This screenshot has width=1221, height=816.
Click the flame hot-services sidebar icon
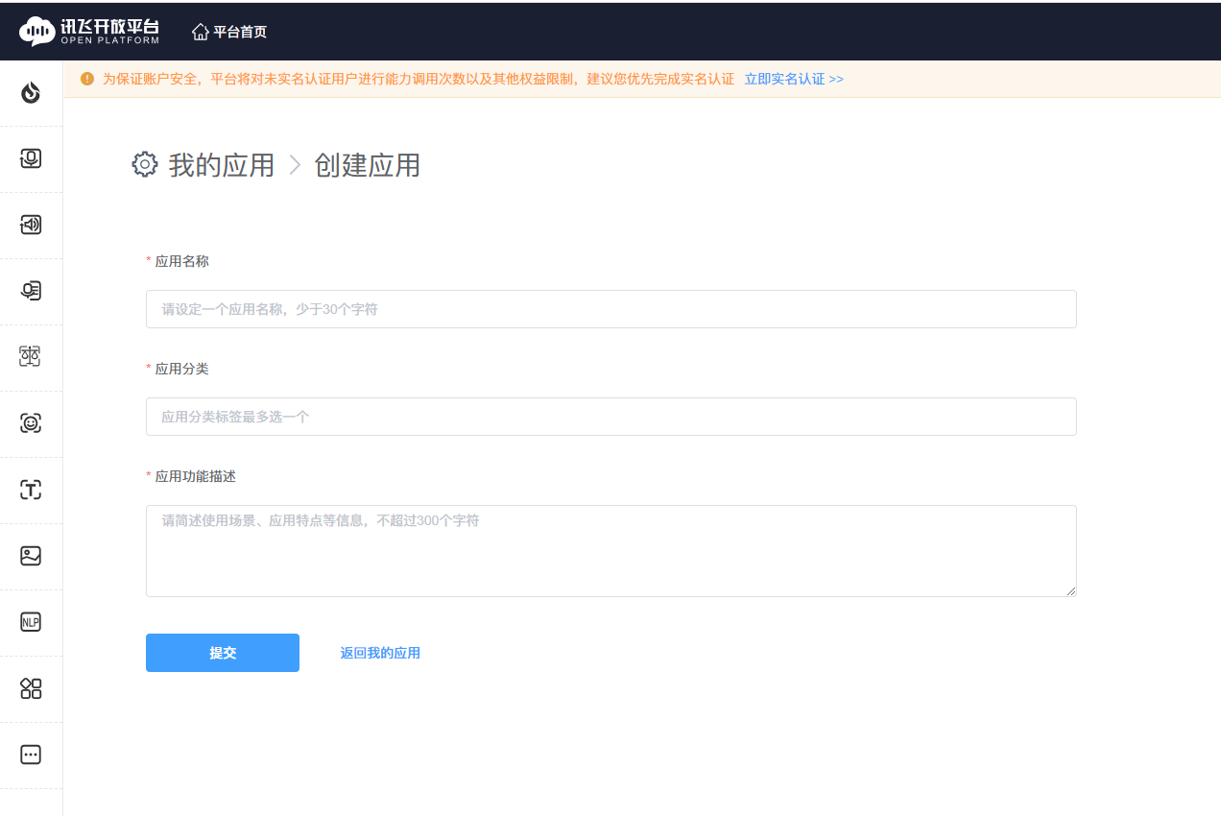tap(31, 92)
